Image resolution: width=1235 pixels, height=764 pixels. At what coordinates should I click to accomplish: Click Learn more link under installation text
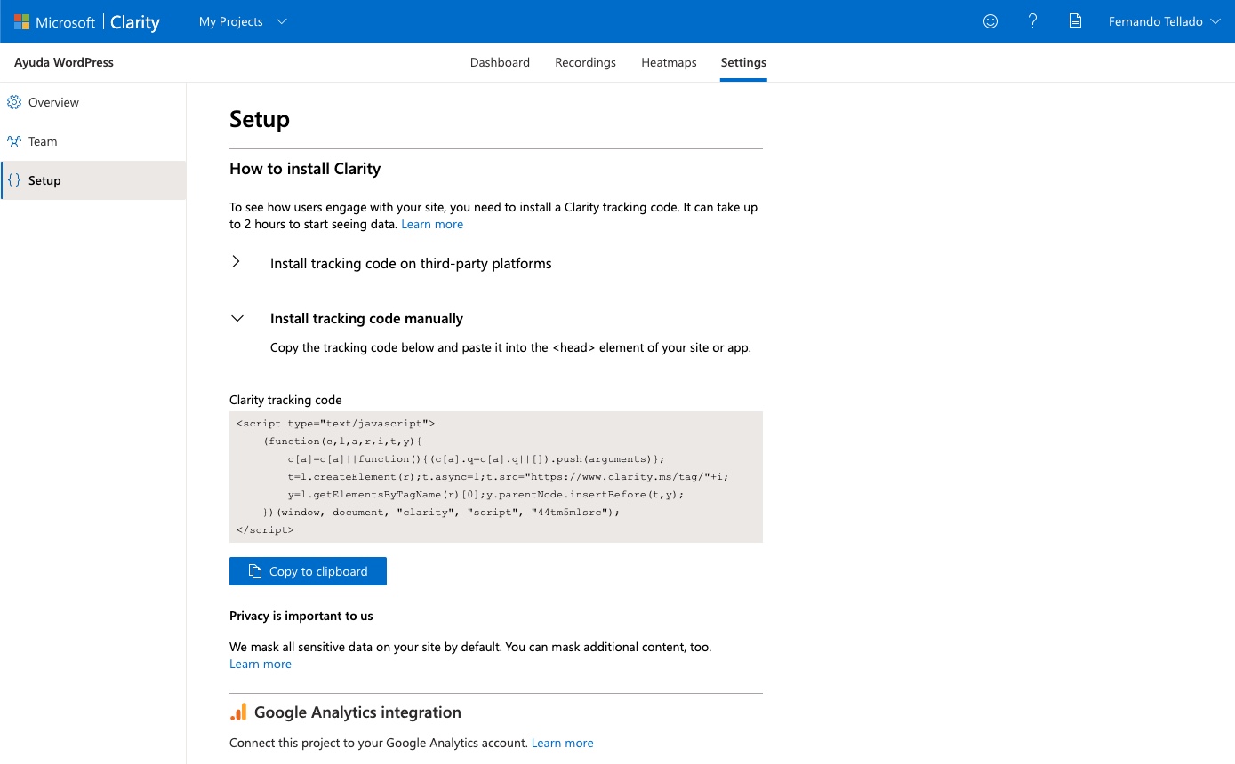coord(432,225)
